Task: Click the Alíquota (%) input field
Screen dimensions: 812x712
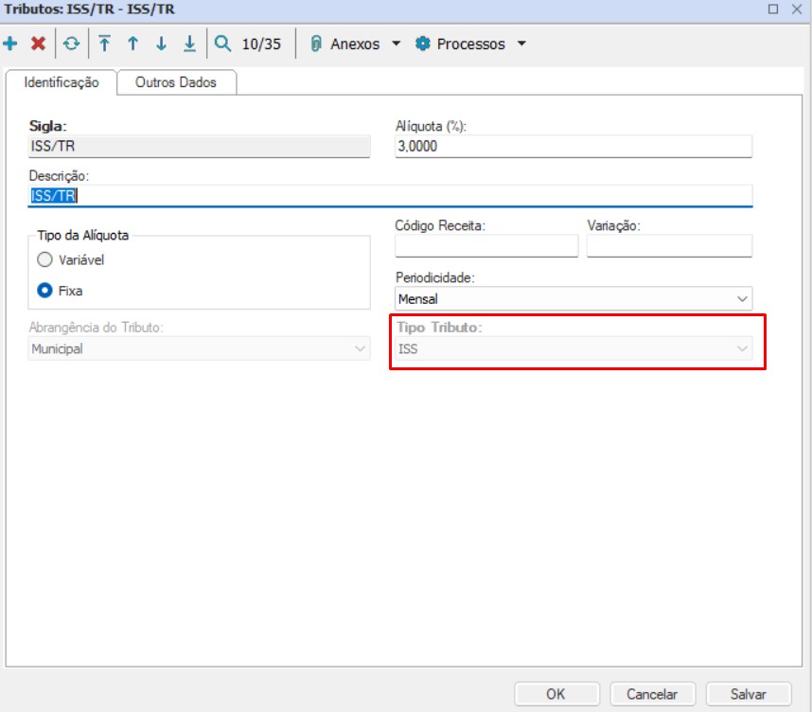Action: point(574,146)
